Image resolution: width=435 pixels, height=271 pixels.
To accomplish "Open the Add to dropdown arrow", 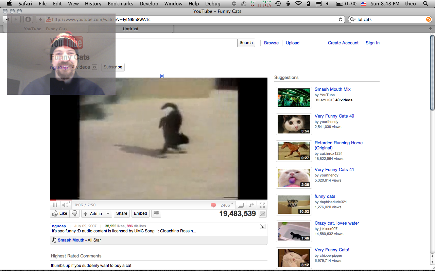I will tap(108, 213).
